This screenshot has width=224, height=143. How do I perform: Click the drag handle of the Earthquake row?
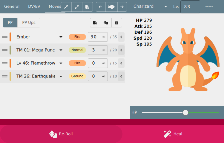(5, 76)
